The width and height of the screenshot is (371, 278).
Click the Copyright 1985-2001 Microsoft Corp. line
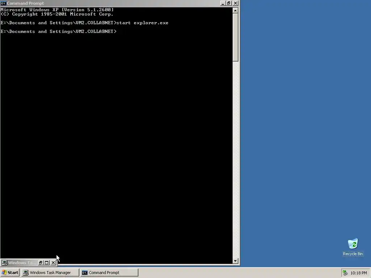click(57, 14)
